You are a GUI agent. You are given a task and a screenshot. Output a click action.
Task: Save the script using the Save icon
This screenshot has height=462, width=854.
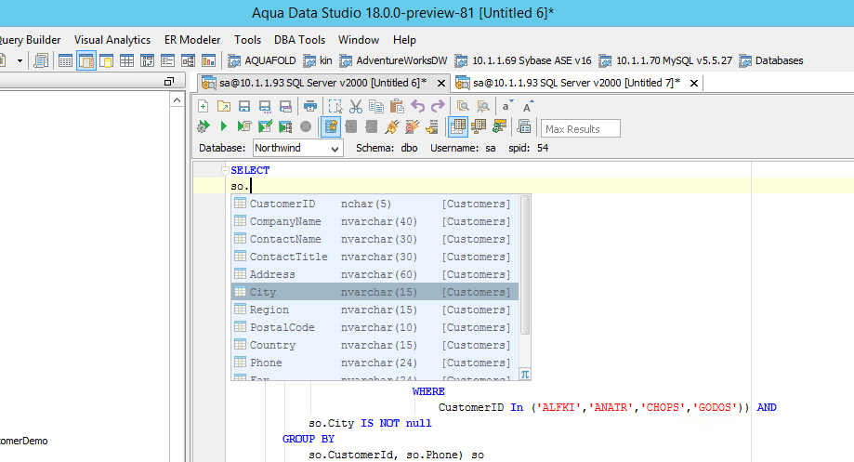[x=244, y=106]
